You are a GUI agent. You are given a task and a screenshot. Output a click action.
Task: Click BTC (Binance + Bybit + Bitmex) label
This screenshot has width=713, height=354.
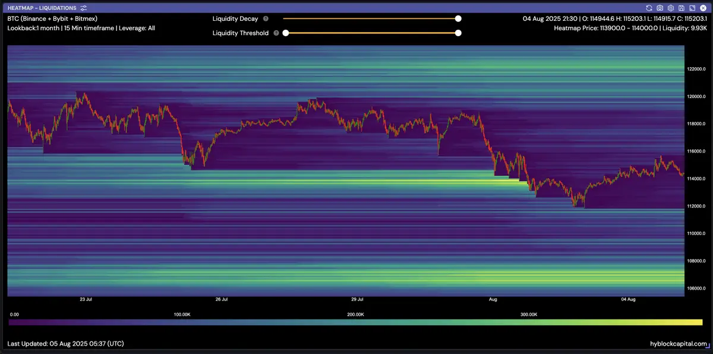52,18
